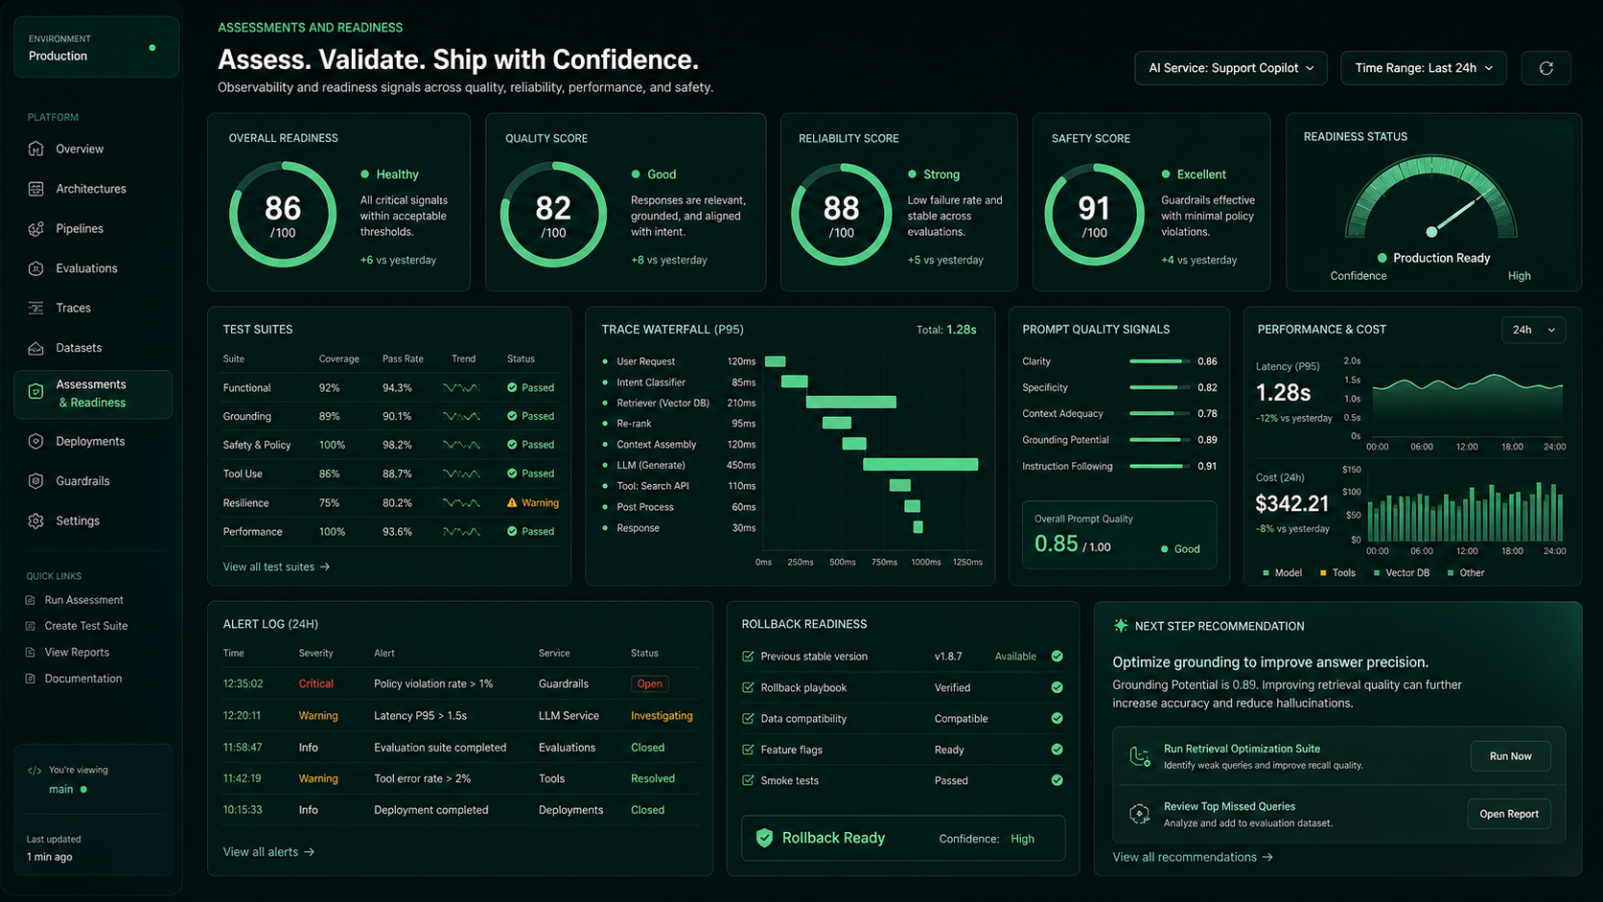This screenshot has height=902, width=1603.
Task: Click the Overall Readiness 86 score ring
Action: click(x=283, y=215)
